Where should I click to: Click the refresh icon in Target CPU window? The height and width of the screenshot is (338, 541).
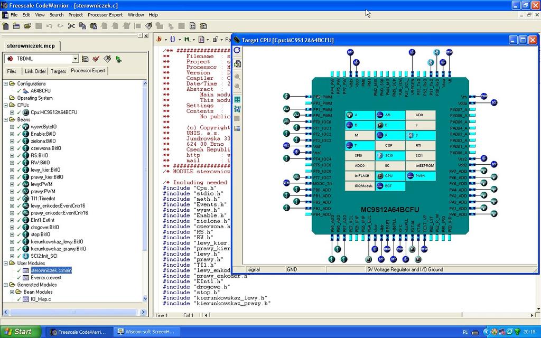(x=237, y=50)
